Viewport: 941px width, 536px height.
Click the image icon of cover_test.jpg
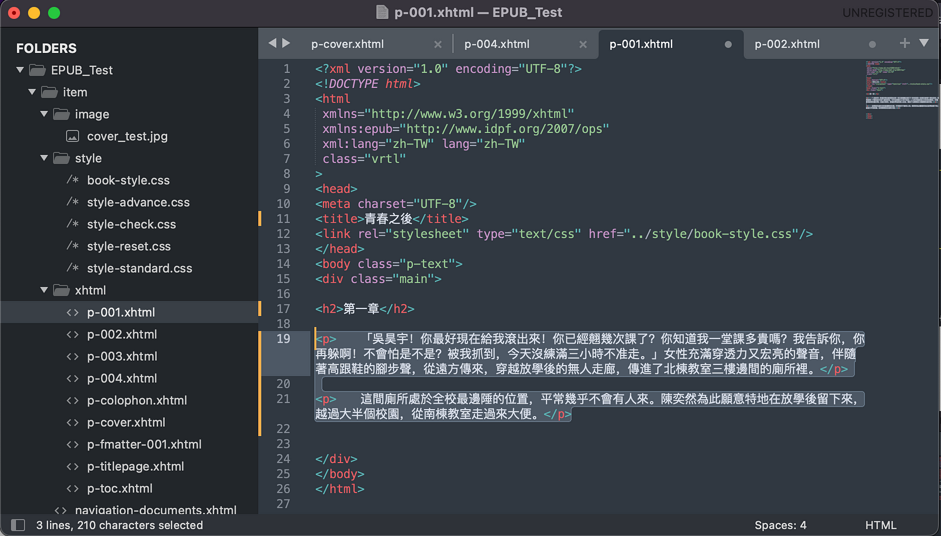tap(72, 136)
